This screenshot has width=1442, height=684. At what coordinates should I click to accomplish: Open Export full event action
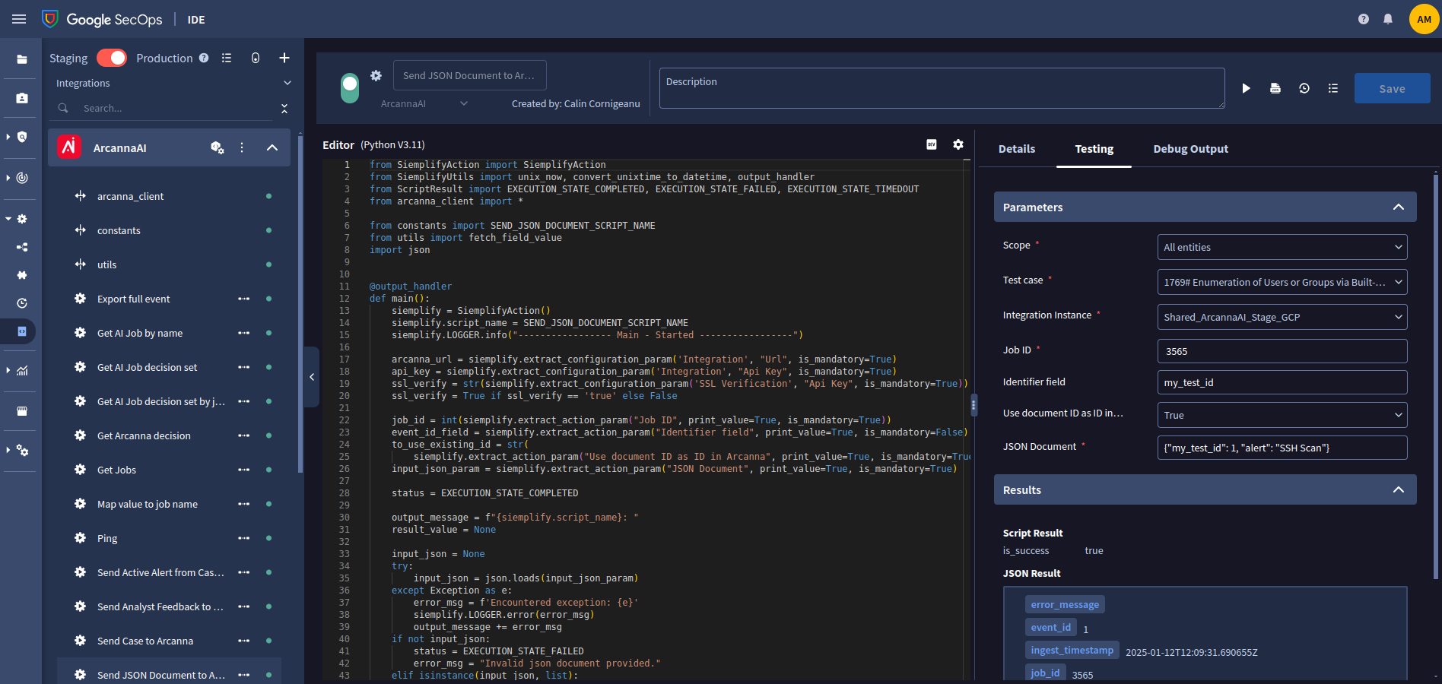tap(134, 299)
